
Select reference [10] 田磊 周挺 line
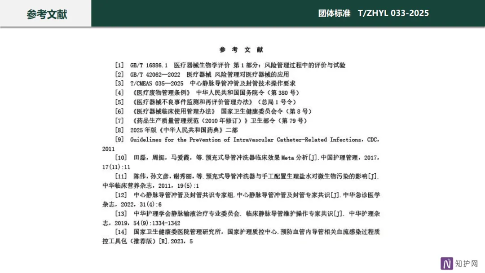(247, 158)
